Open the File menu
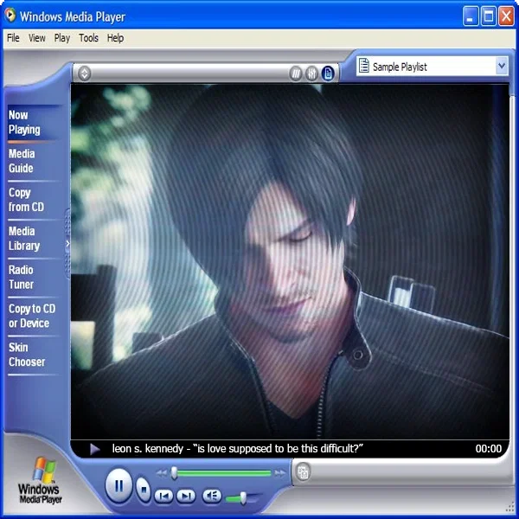Screen dimensions: 519x519 pos(13,38)
